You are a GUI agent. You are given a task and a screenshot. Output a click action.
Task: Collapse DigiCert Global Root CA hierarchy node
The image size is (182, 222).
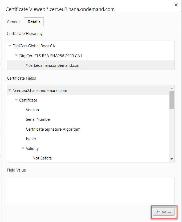[10, 46]
